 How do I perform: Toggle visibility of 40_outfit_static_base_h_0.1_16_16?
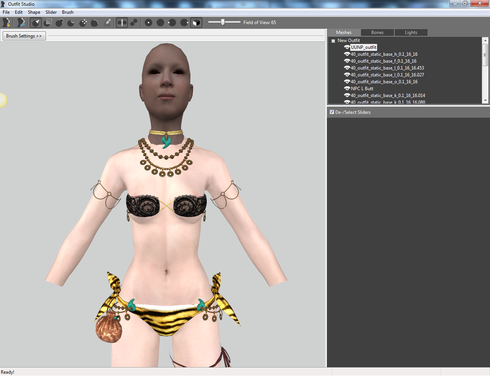click(x=347, y=54)
